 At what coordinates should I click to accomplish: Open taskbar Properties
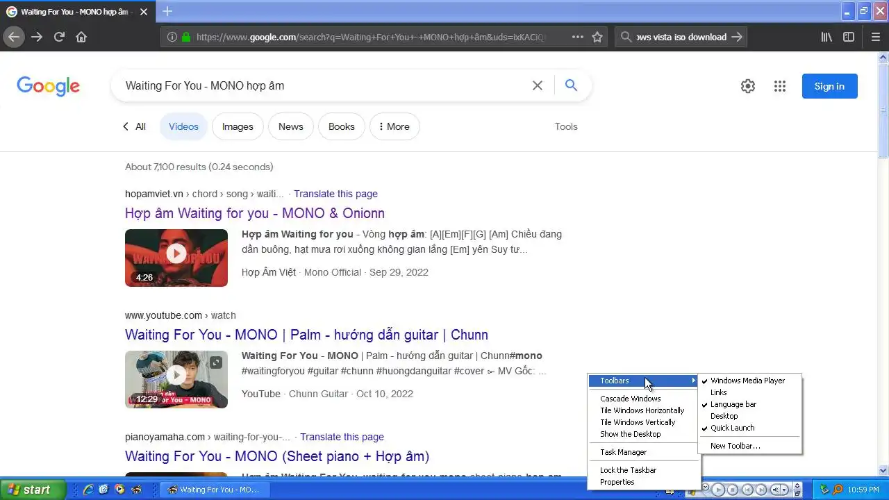[x=643, y=482]
